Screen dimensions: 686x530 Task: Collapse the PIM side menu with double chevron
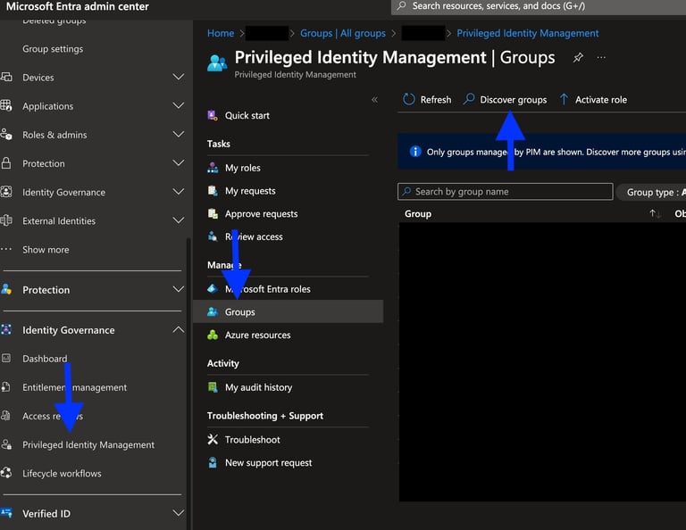374,100
